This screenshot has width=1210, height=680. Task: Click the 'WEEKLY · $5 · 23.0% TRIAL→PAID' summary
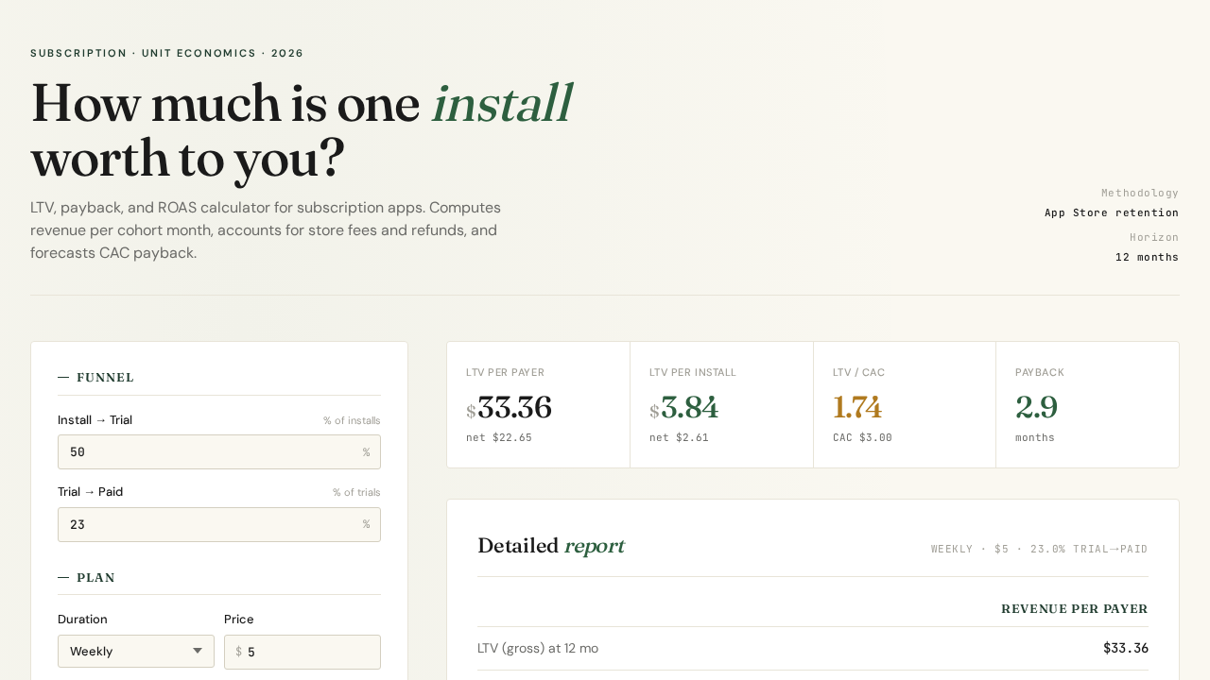[x=1040, y=550]
